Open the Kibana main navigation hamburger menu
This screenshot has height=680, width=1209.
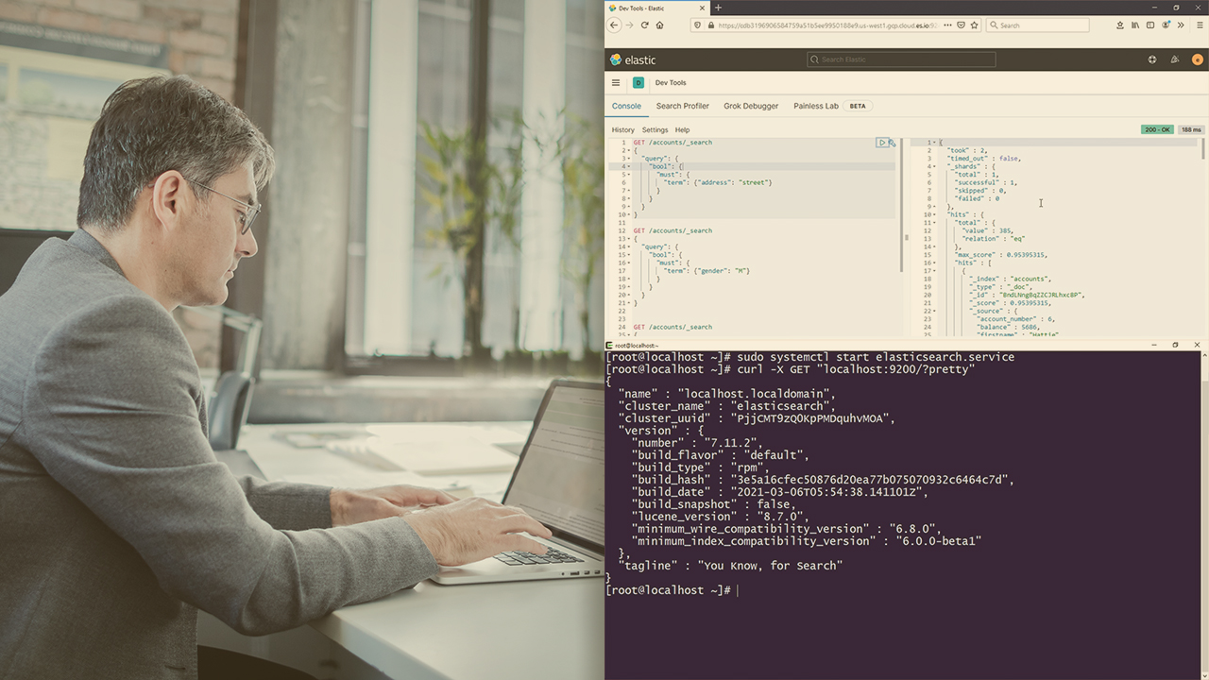point(615,83)
